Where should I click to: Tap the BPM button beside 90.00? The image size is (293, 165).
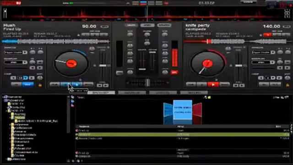click(x=104, y=27)
